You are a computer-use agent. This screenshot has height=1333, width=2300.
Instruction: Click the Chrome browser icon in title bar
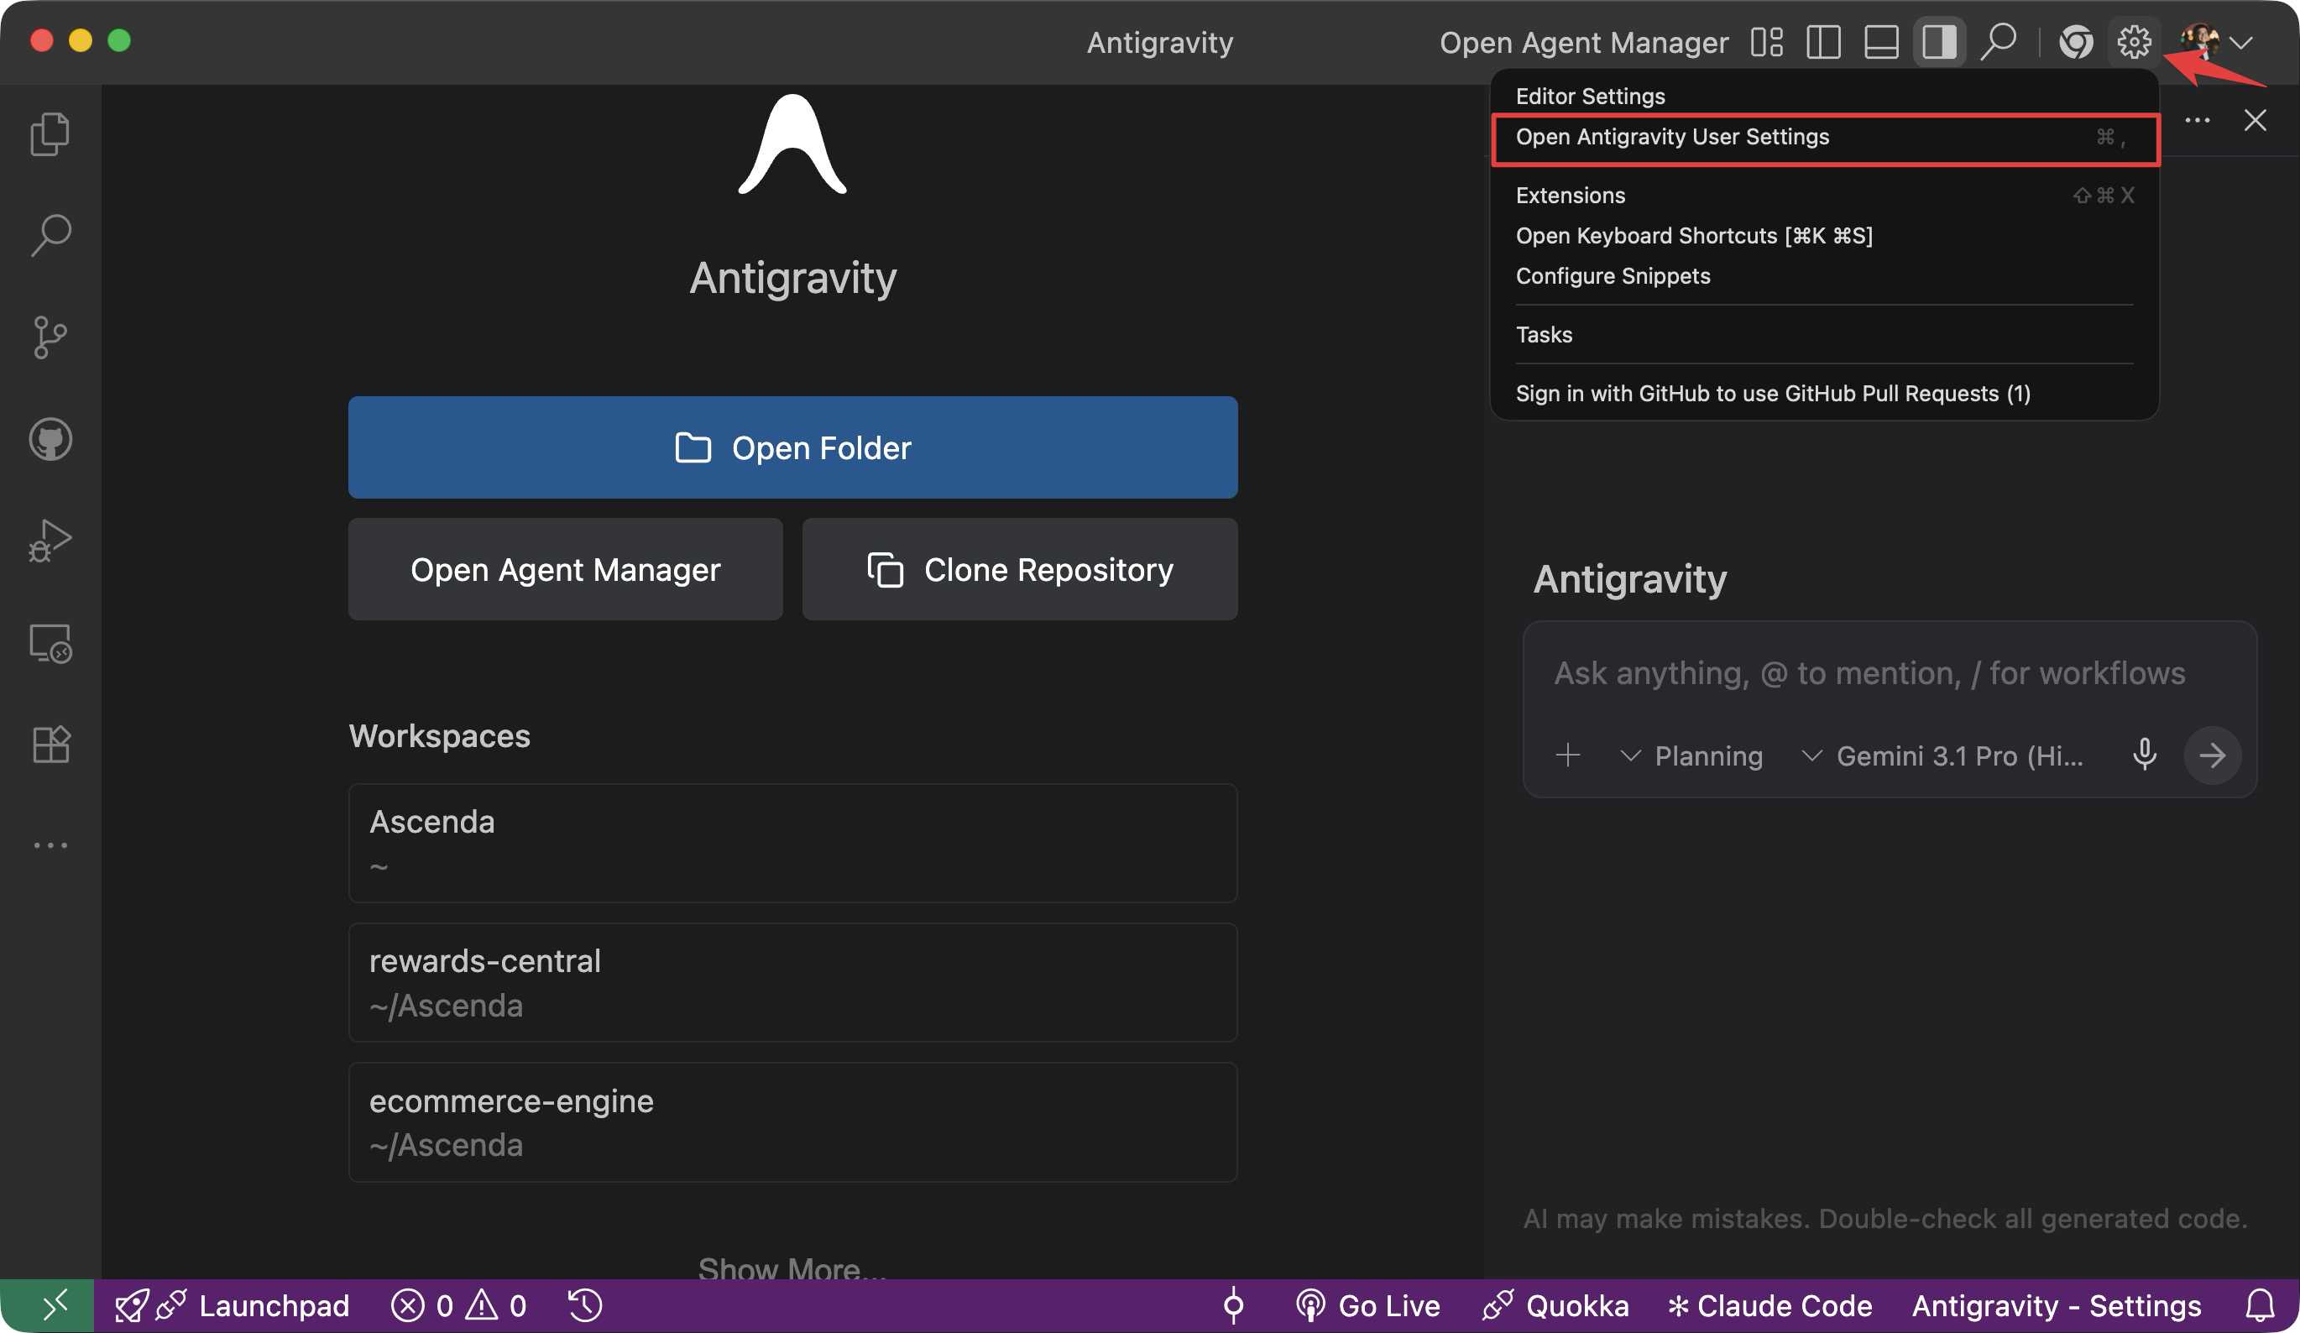pyautogui.click(x=2076, y=42)
